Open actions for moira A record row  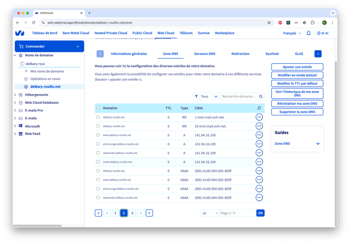click(x=259, y=162)
